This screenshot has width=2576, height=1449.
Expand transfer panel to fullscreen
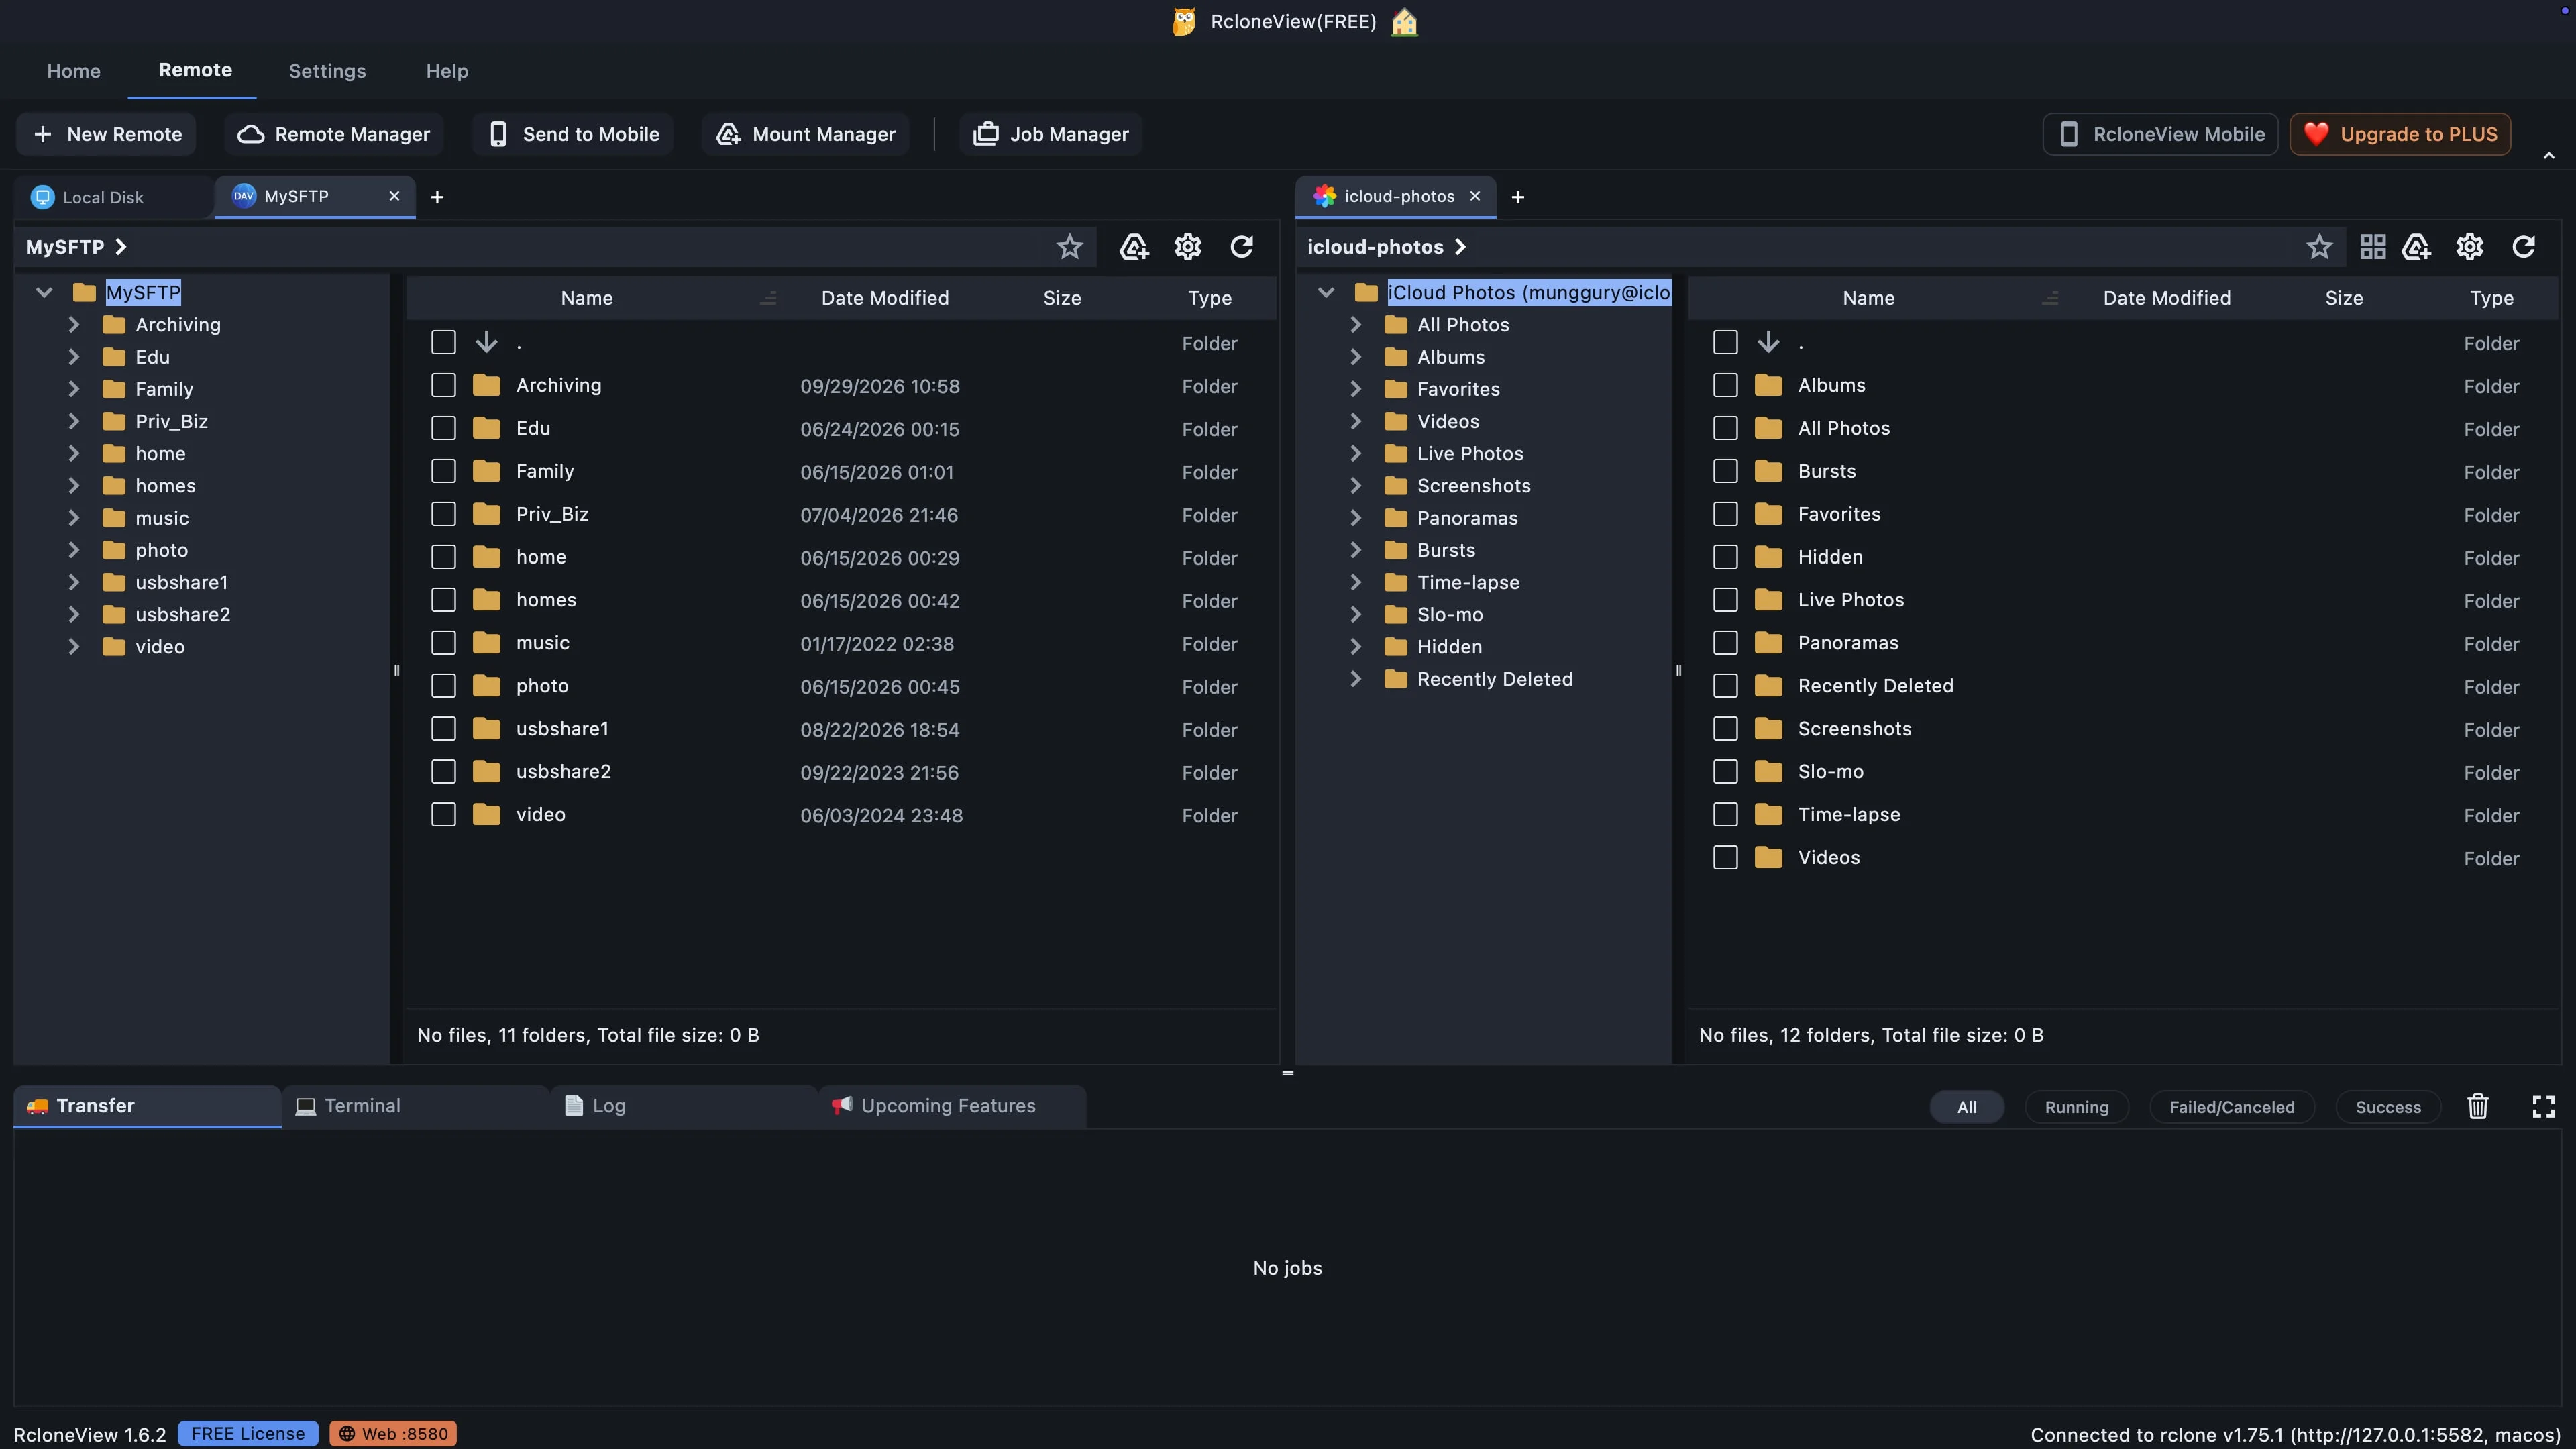point(2543,1106)
